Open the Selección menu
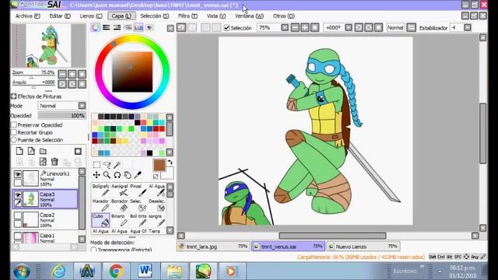Viewport: 498px width, 280px height. (155, 16)
